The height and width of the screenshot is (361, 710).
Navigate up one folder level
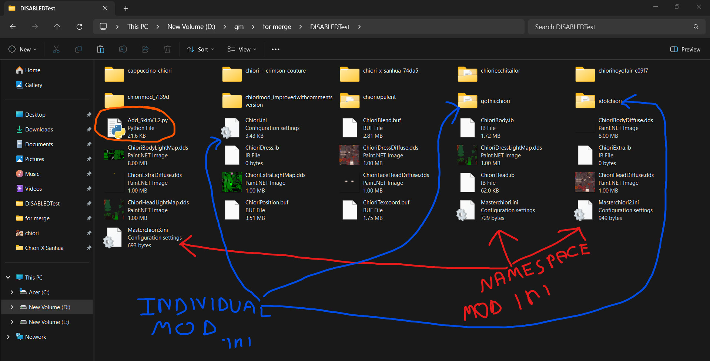click(57, 27)
